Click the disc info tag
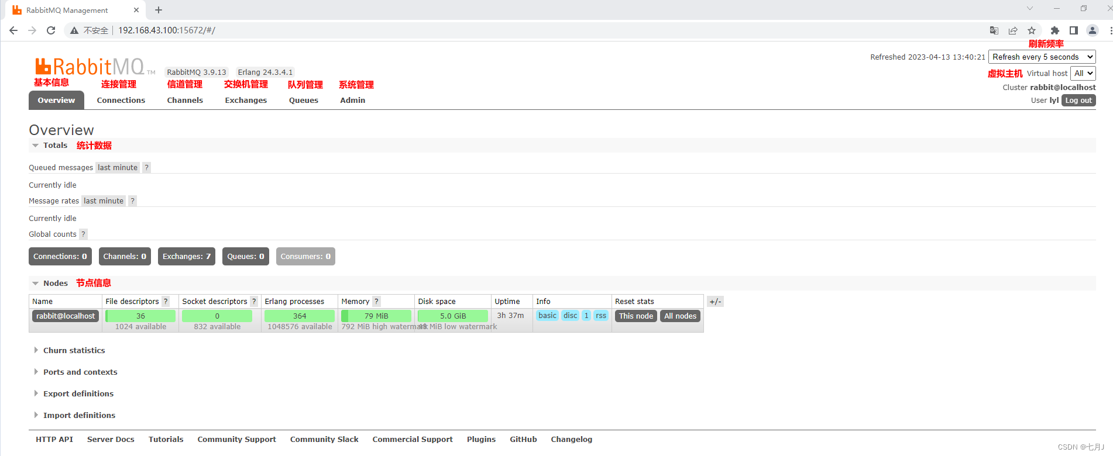1113x456 pixels. 571,316
